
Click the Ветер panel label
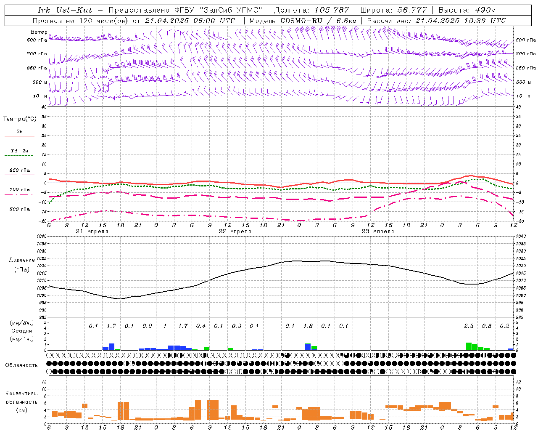point(39,32)
